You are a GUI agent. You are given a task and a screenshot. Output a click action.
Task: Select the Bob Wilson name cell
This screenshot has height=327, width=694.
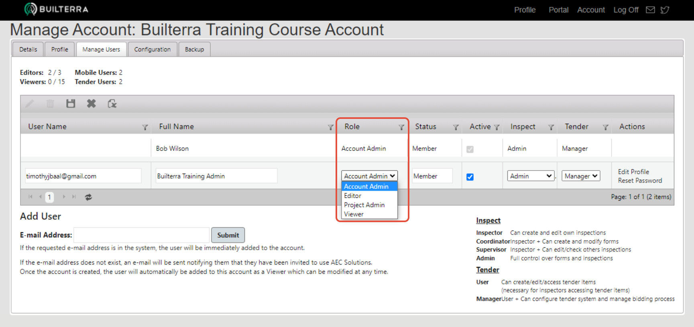[x=172, y=148]
